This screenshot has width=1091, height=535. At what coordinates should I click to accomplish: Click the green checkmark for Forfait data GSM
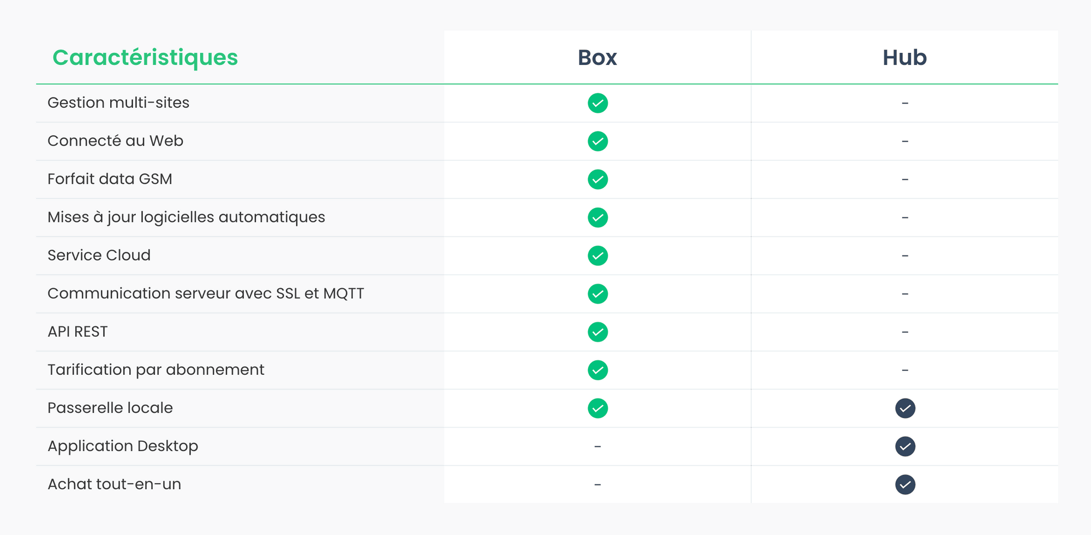click(597, 179)
